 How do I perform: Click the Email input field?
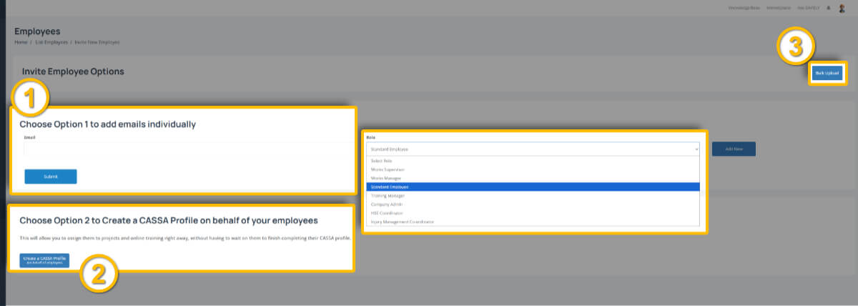click(189, 149)
